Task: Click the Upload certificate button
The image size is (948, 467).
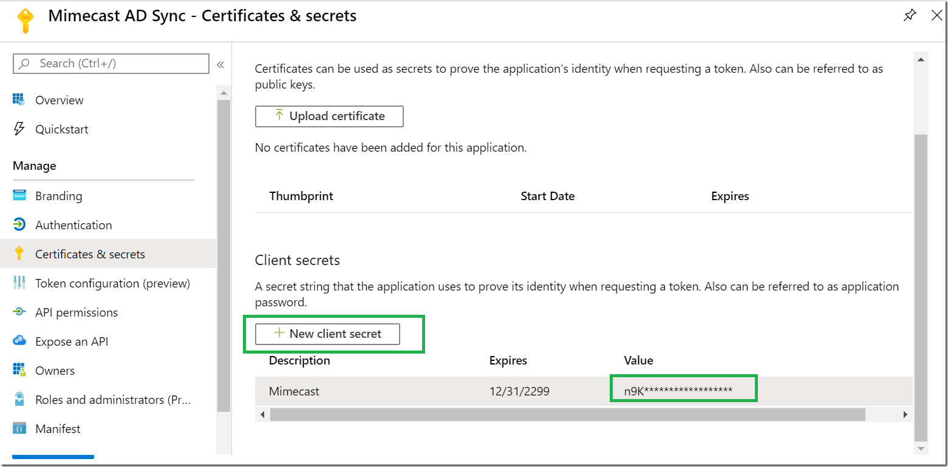Action: 329,116
